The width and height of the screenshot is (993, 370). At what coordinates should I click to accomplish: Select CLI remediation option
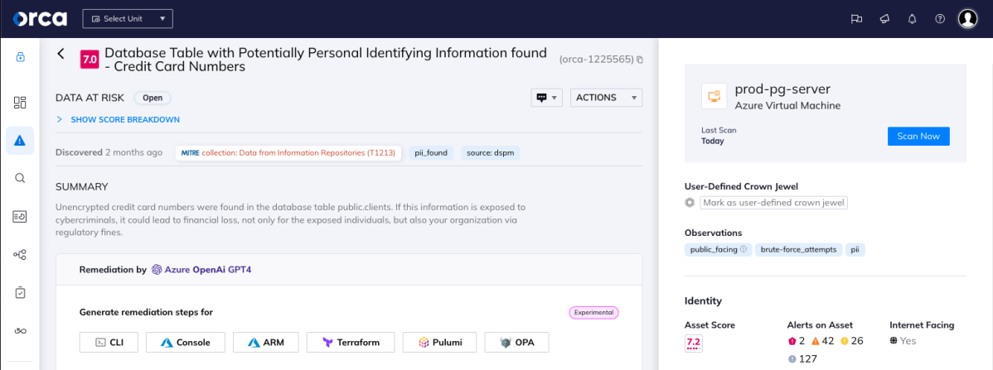coord(109,343)
